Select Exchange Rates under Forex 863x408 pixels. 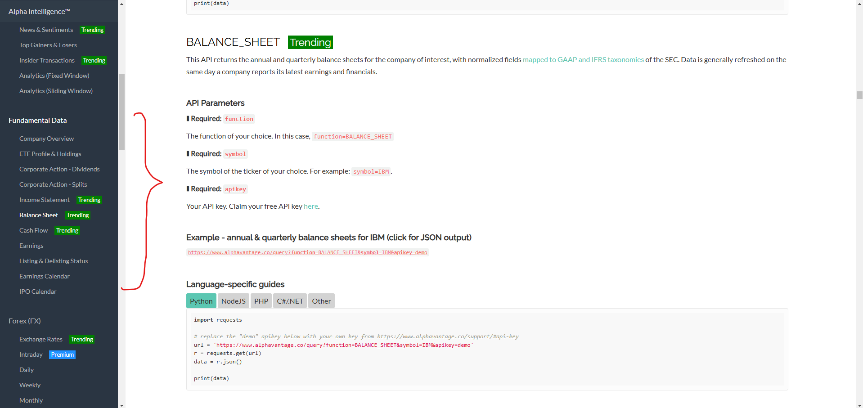pos(41,339)
